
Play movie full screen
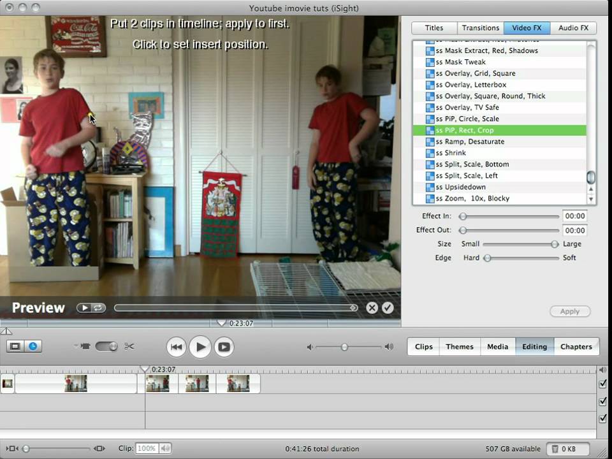pos(224,347)
